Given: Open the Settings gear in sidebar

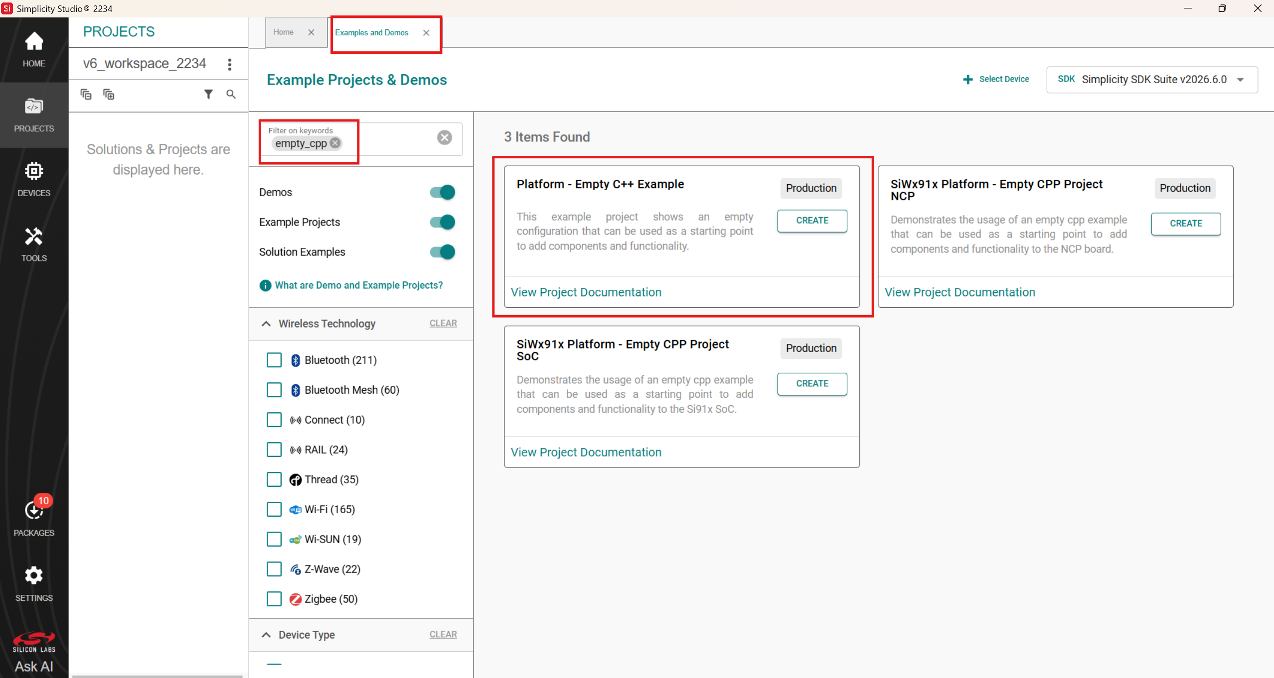Looking at the screenshot, I should 34,584.
